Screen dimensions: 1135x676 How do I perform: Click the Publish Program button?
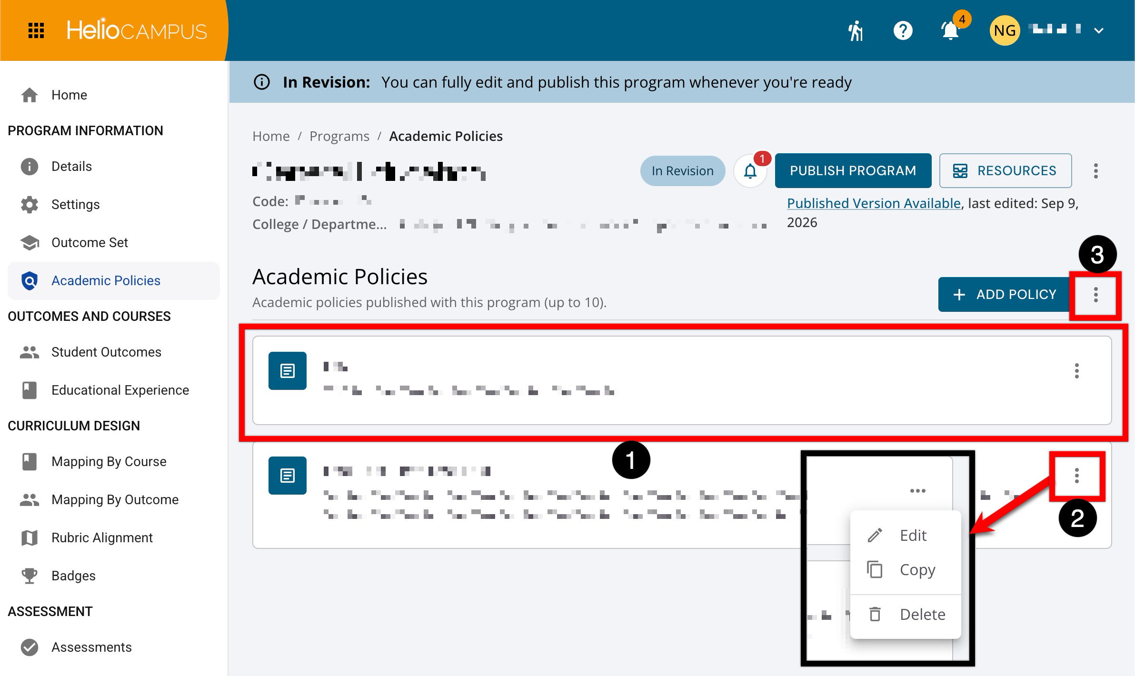[853, 170]
